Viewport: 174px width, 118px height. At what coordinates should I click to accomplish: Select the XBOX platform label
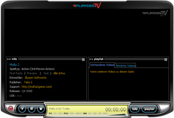point(79,113)
